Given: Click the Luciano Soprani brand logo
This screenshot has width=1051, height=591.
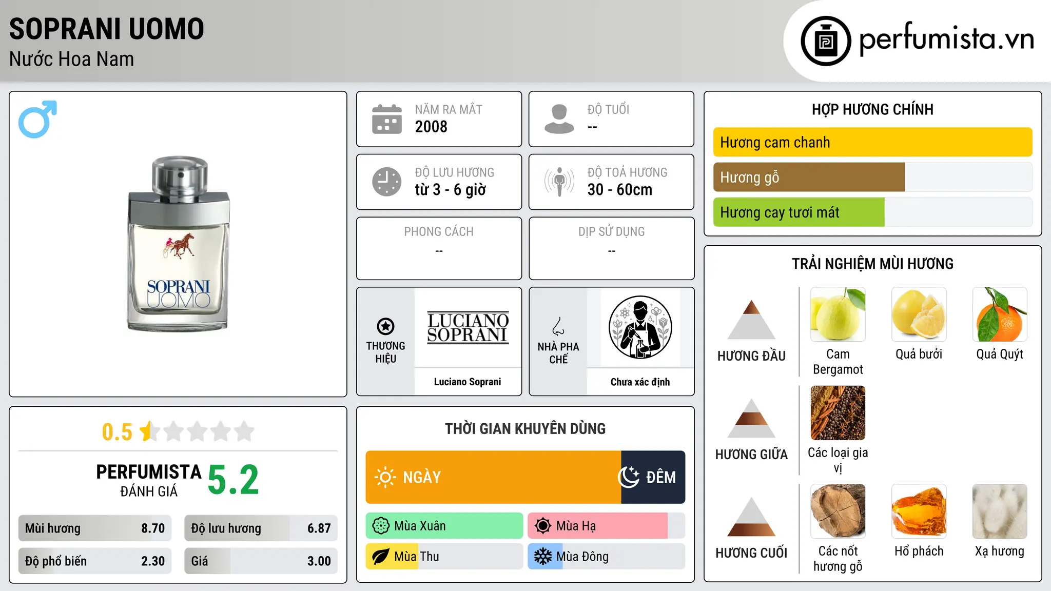Looking at the screenshot, I should 468,327.
